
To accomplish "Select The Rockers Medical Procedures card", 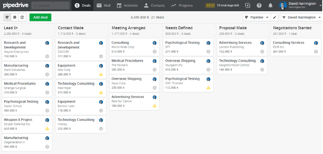I will tap(134, 65).
